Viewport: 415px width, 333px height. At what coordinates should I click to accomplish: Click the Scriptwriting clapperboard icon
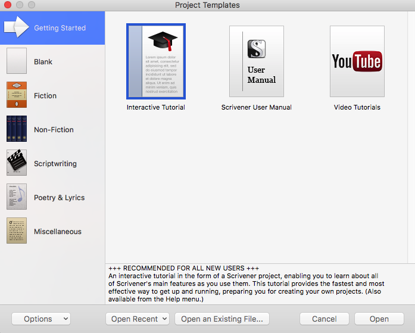17,163
